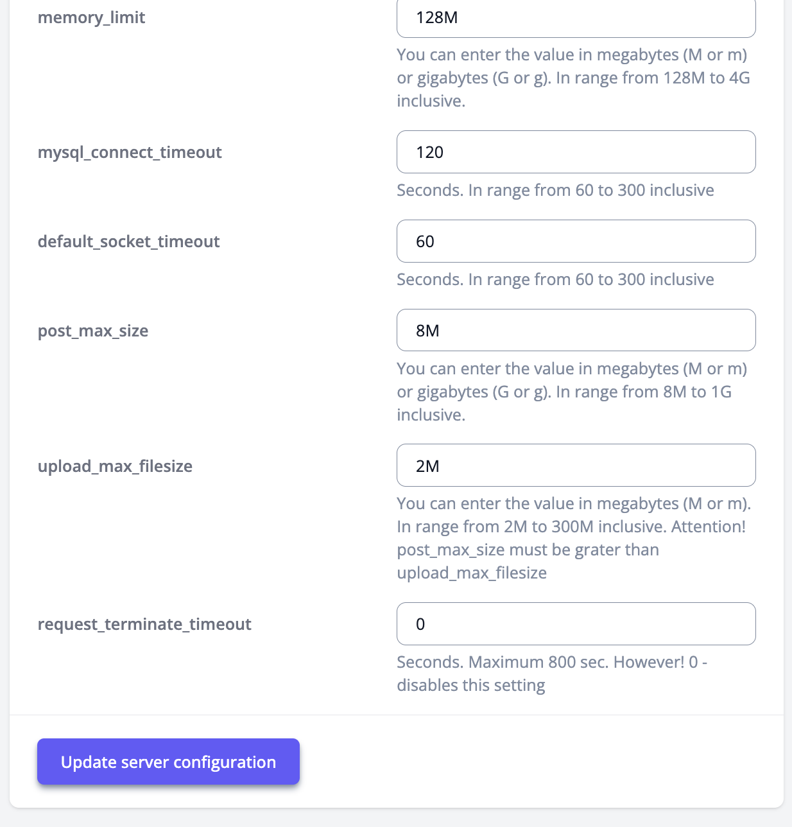Click the post_max_size label
This screenshot has width=792, height=827.
coord(93,331)
